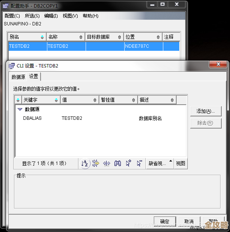This screenshot has height=232, width=230.
Task: Click the 帮助 button at dialog bottom
Action: 213,221
